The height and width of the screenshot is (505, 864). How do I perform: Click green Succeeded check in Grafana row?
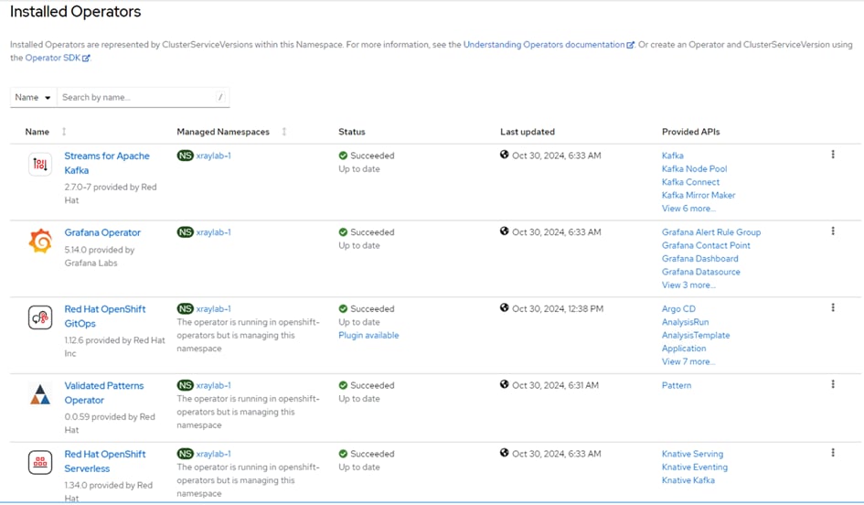pyautogui.click(x=343, y=232)
